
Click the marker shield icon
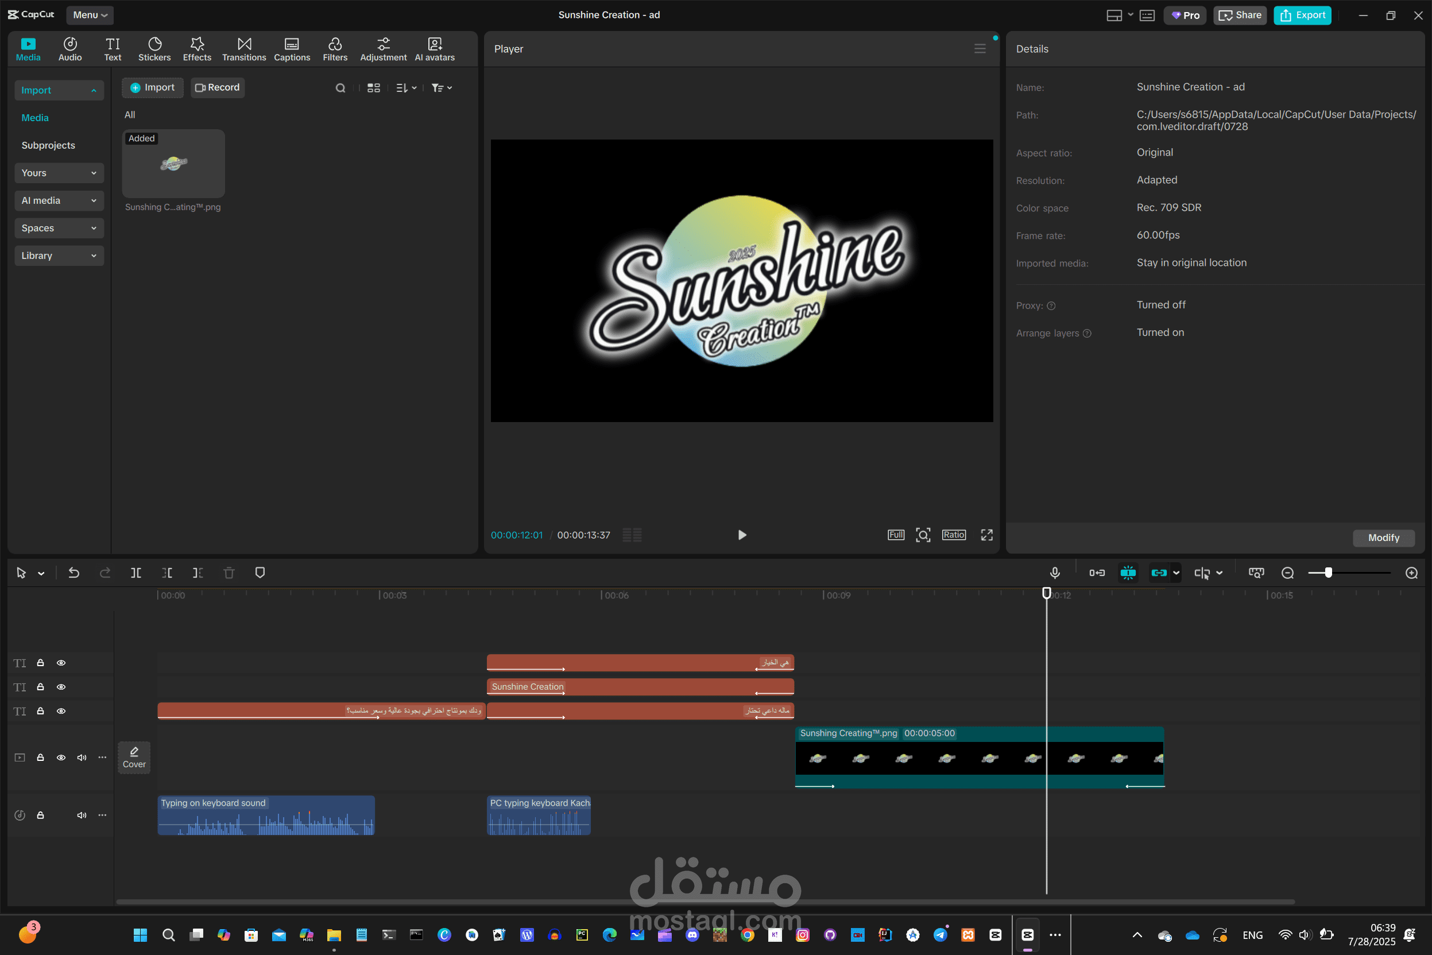tap(260, 573)
